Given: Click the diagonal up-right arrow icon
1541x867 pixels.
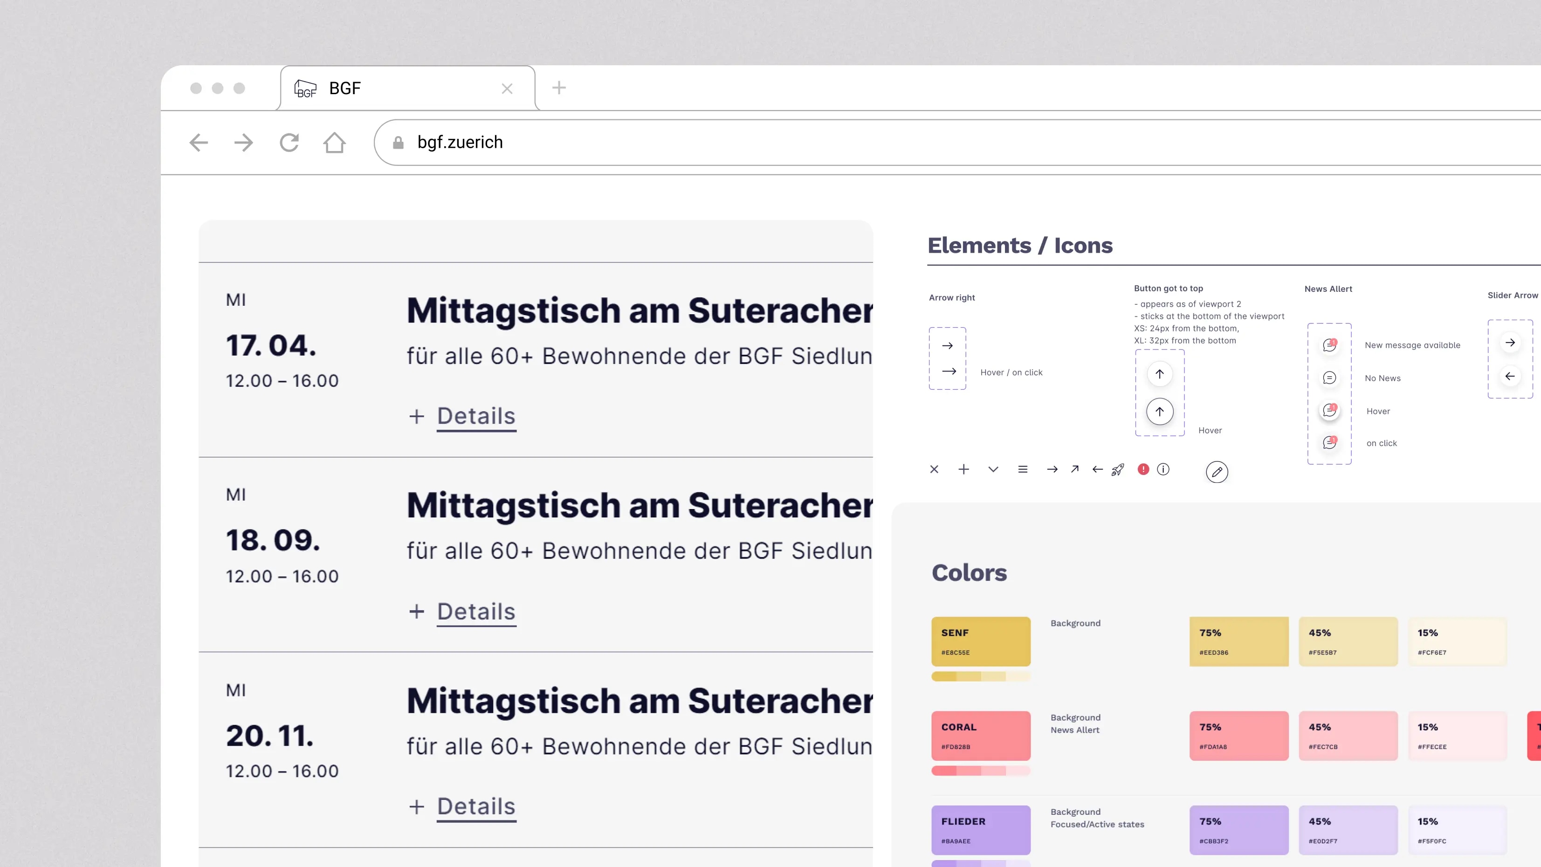Looking at the screenshot, I should pos(1075,469).
